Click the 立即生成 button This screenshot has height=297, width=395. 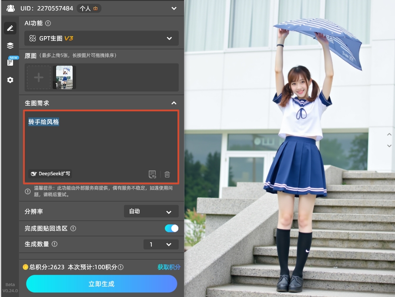click(x=101, y=284)
